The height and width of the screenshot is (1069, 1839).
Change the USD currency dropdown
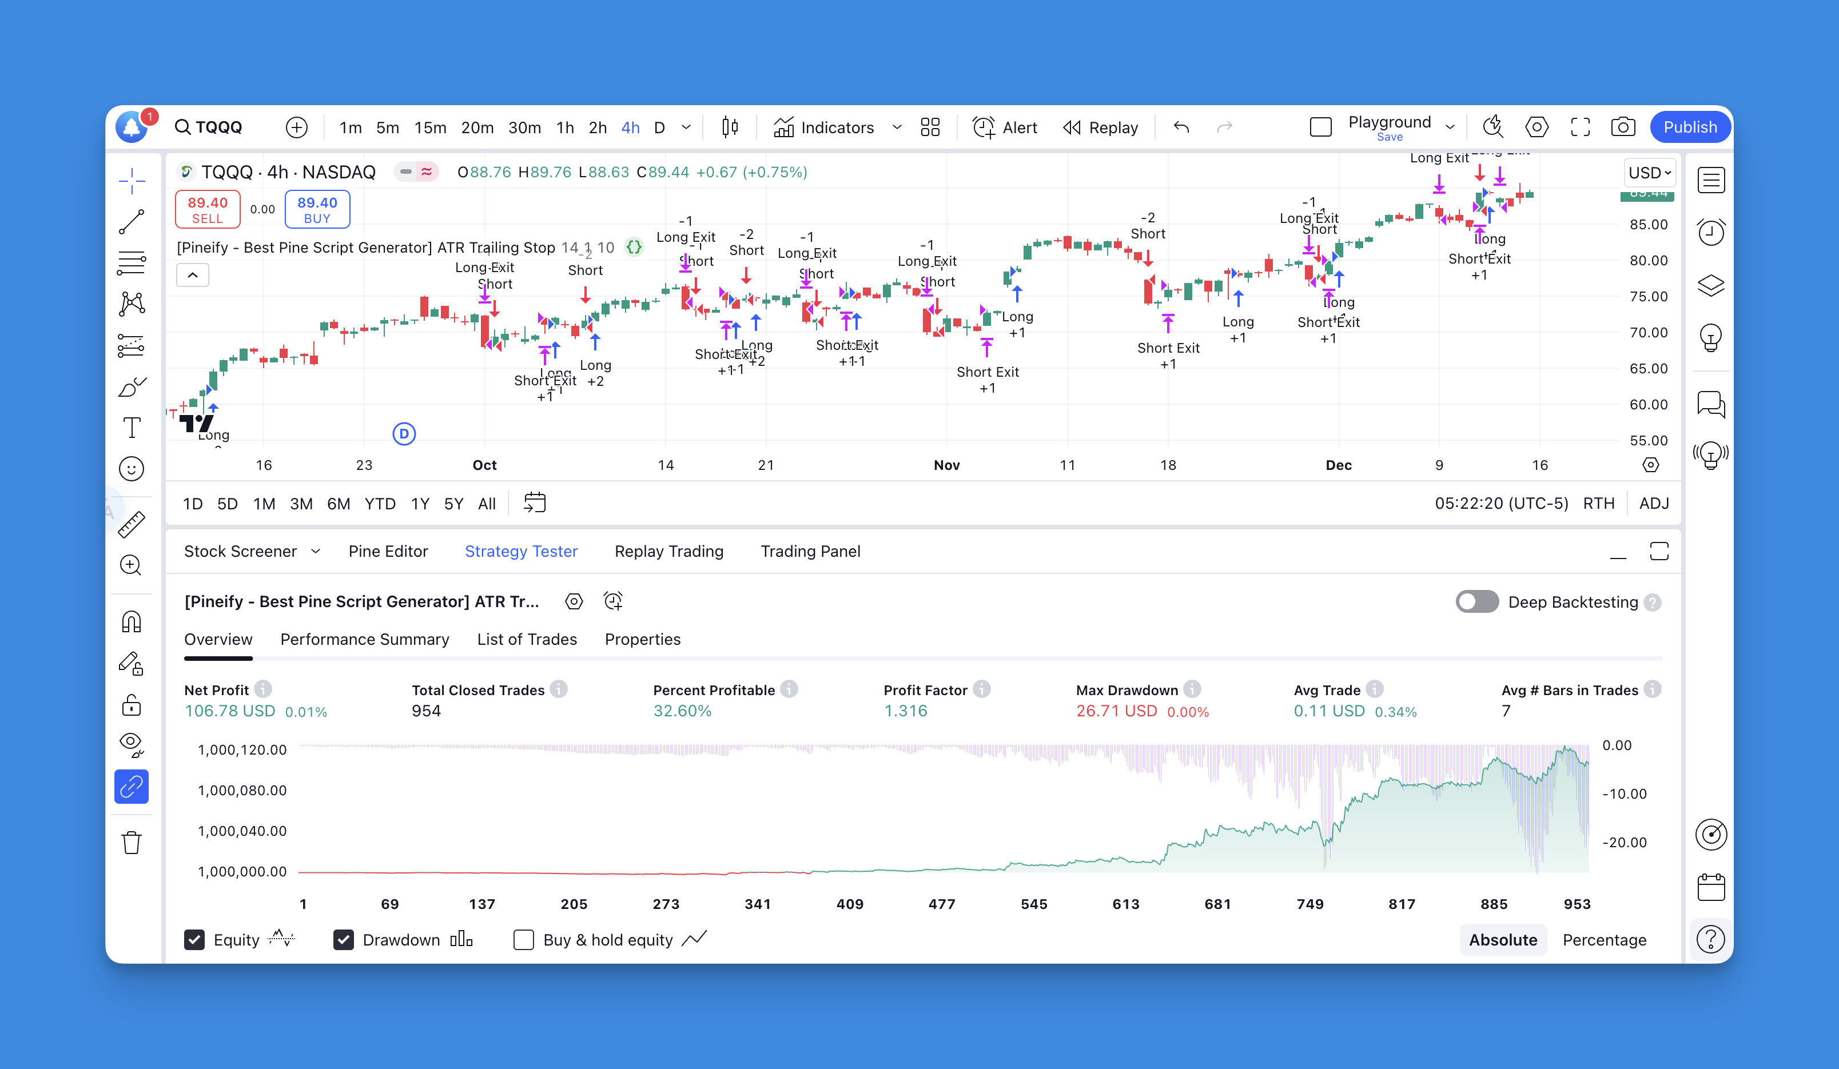(1649, 173)
